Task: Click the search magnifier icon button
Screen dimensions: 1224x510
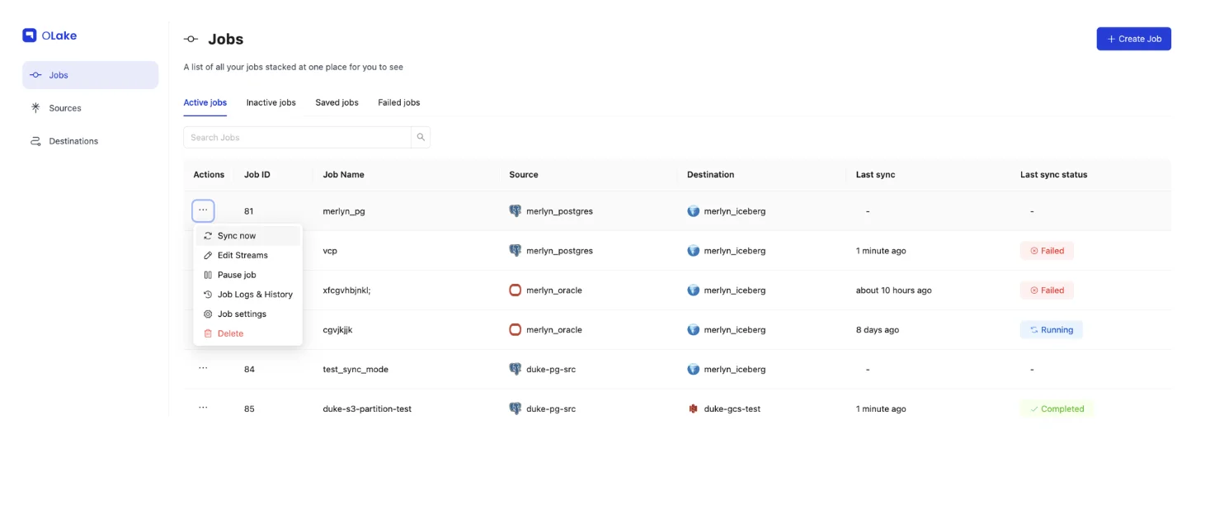Action: (421, 138)
